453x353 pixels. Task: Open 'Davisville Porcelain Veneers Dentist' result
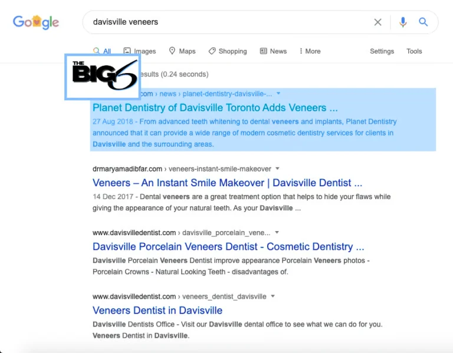[228, 246]
